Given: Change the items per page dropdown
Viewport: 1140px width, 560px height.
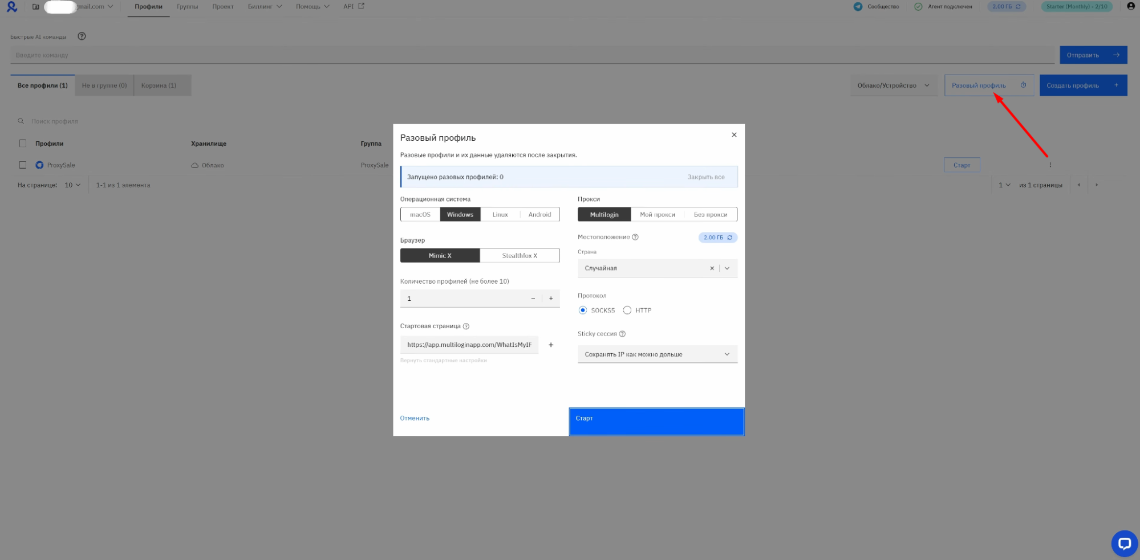Looking at the screenshot, I should (x=73, y=185).
